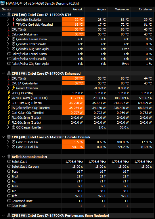Click lightning icon of Geri Kalan Güç Tüketimi
The height and width of the screenshot is (219, 155).
click(9, 113)
